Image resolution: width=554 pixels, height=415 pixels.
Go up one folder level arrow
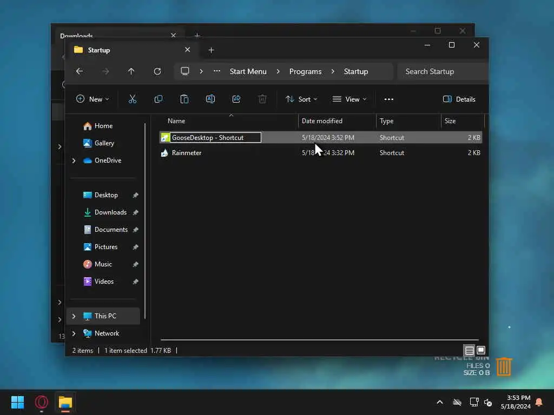[131, 71]
